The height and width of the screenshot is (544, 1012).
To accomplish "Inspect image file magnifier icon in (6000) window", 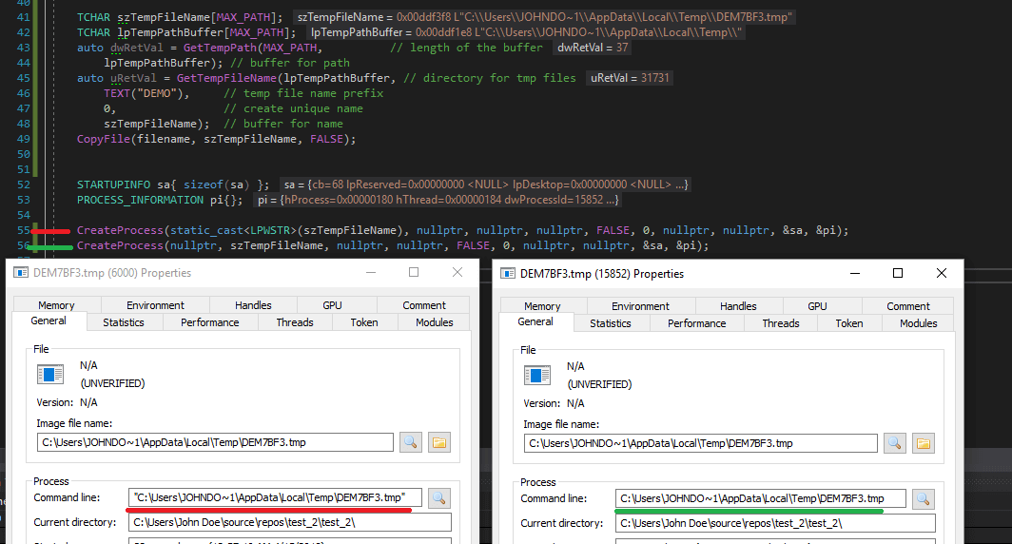I will tap(411, 442).
